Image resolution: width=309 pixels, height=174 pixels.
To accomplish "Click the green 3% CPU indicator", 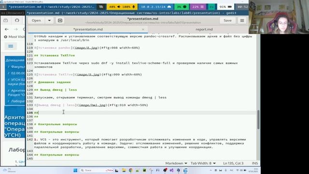I will coord(182,7).
